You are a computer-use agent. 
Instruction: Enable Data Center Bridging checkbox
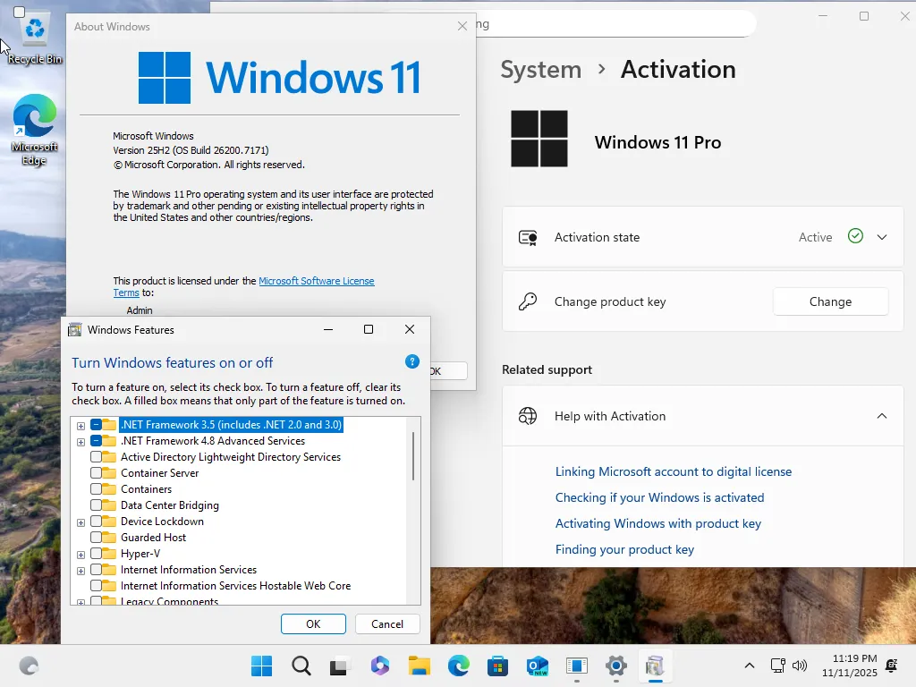coord(96,505)
